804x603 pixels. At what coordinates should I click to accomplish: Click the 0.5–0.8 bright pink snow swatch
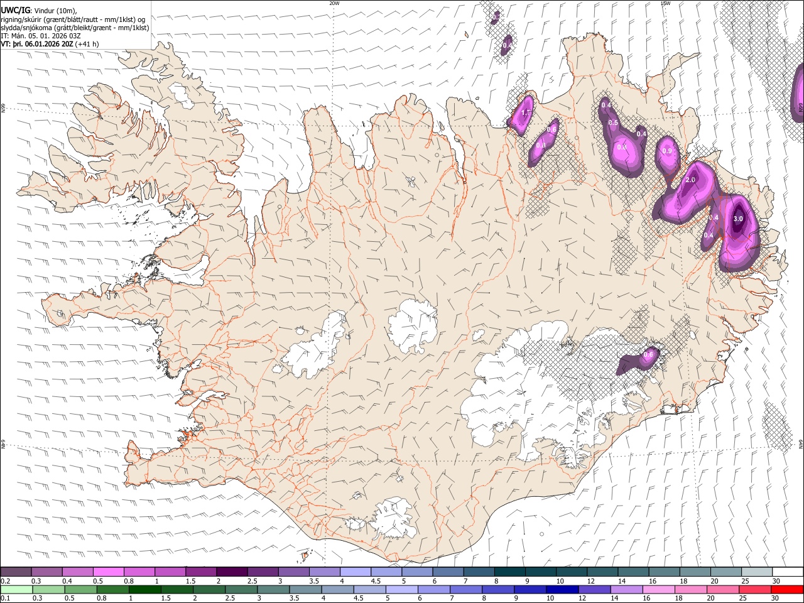tap(109, 572)
